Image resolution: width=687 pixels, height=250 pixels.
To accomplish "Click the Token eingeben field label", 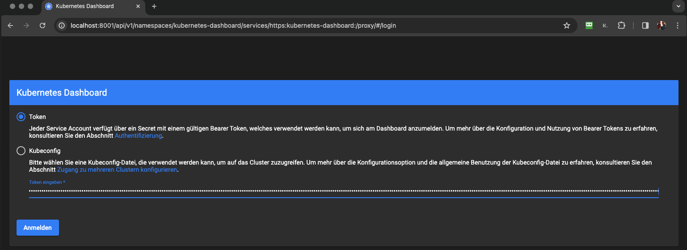I will [47, 182].
